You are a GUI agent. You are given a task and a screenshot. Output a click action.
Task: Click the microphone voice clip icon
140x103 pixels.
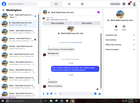43,94
